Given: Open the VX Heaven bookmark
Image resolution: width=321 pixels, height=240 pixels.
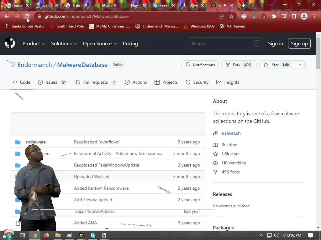Looking at the screenshot, I should point(232,26).
